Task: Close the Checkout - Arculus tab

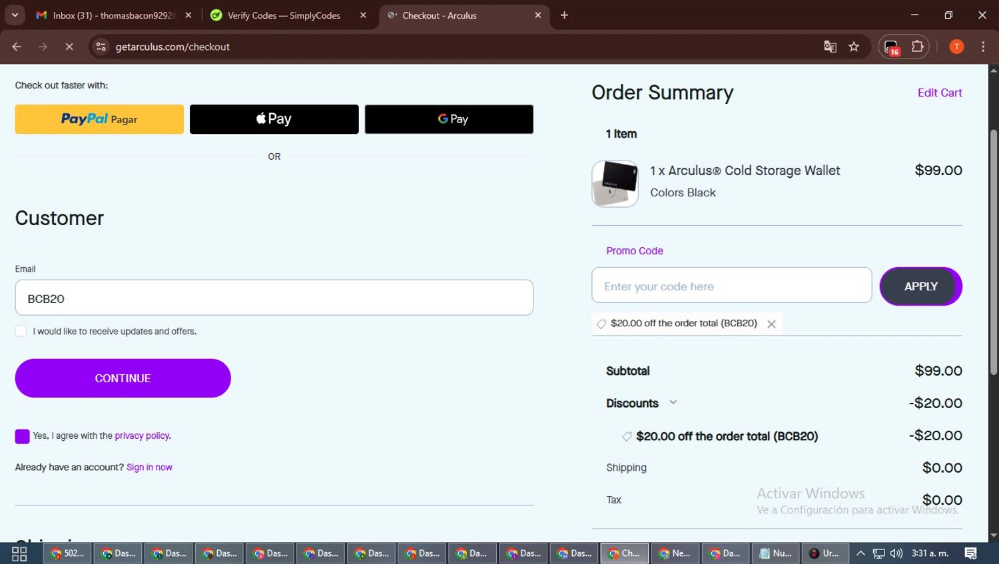Action: pyautogui.click(x=538, y=15)
